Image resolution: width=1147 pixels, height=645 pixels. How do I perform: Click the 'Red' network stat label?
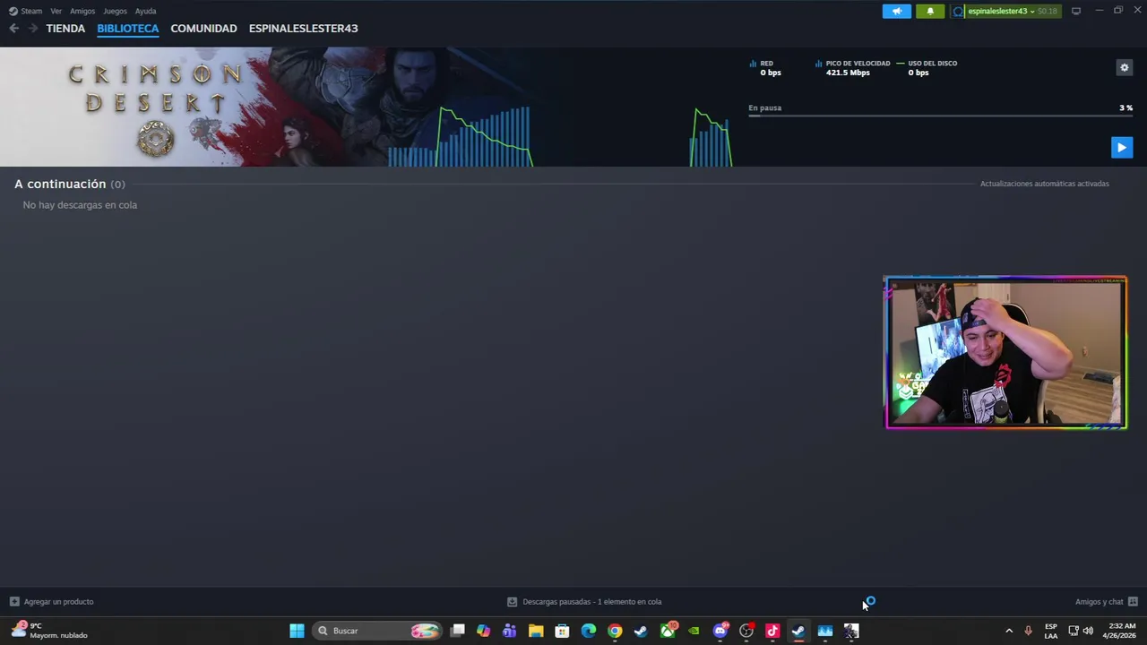point(766,64)
